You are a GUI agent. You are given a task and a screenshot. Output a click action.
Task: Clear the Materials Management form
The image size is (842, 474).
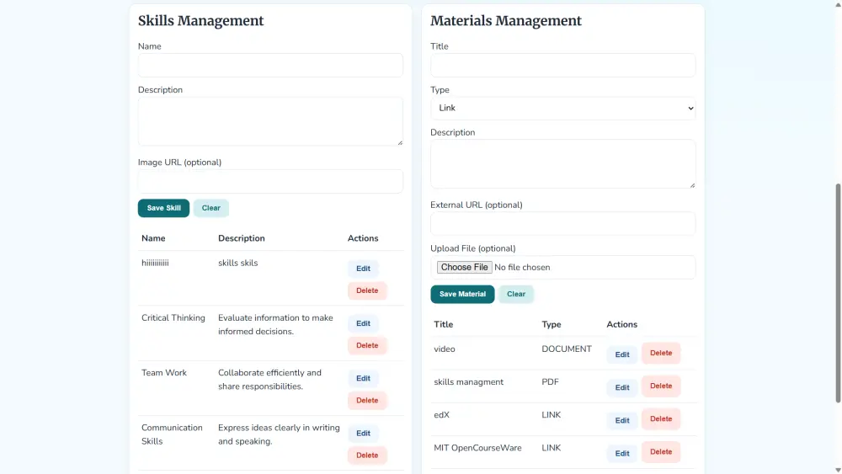point(515,294)
